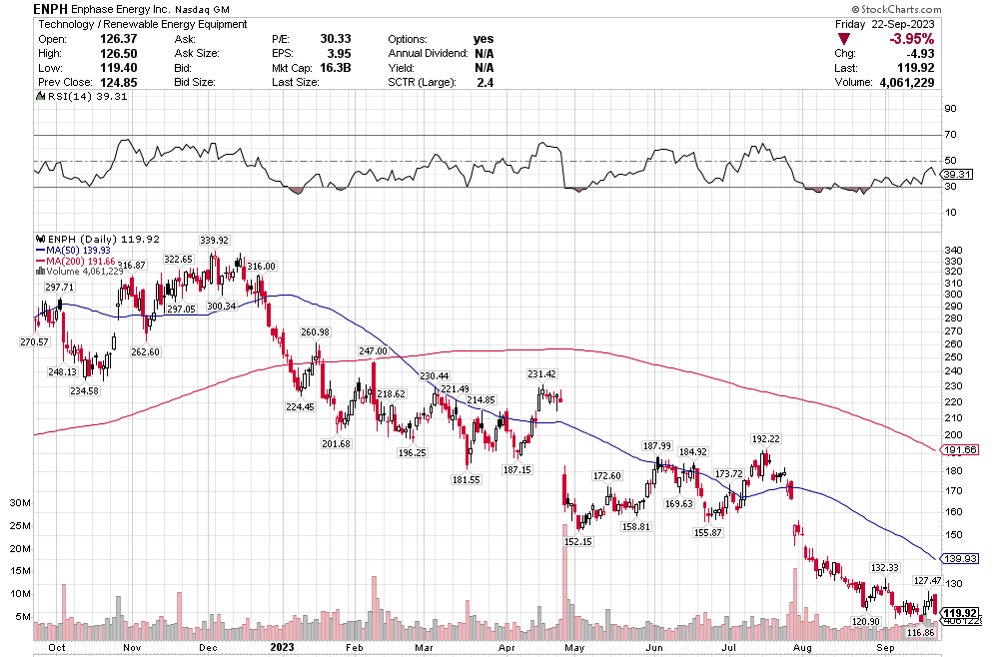This screenshot has width=994, height=657.
Task: Click the Volume bars legend icon
Action: 39,271
